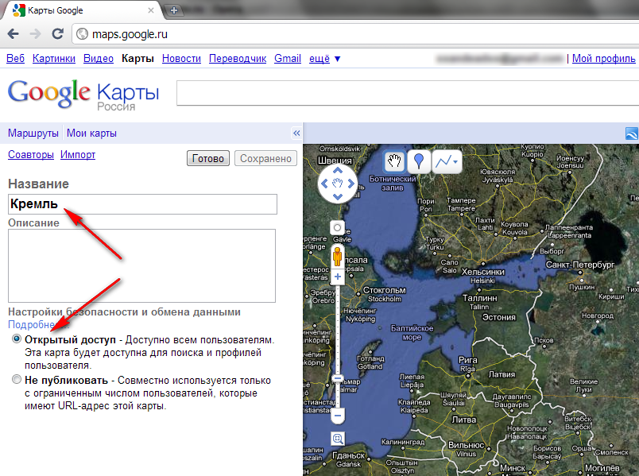
Task: Select the Не публиковать radio button
Action: (x=17, y=379)
